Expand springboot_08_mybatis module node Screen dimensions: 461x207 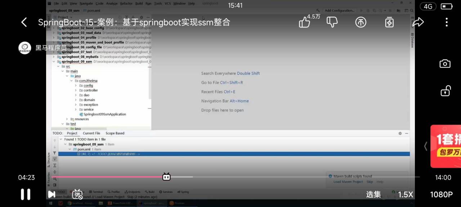[x=54, y=57]
